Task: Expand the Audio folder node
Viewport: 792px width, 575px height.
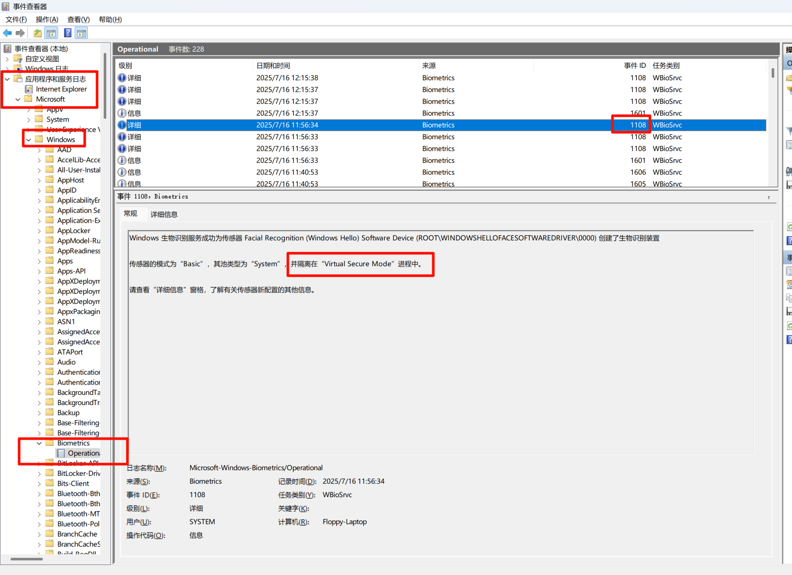Action: [39, 362]
